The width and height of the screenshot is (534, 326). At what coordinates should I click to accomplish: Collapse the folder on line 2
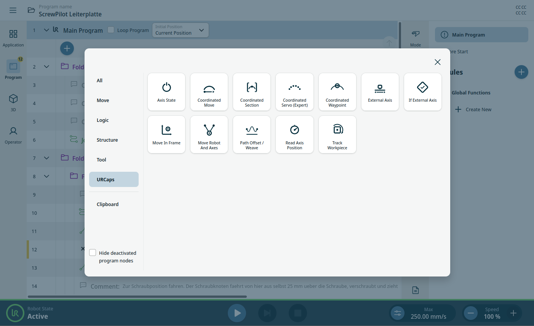tap(46, 67)
